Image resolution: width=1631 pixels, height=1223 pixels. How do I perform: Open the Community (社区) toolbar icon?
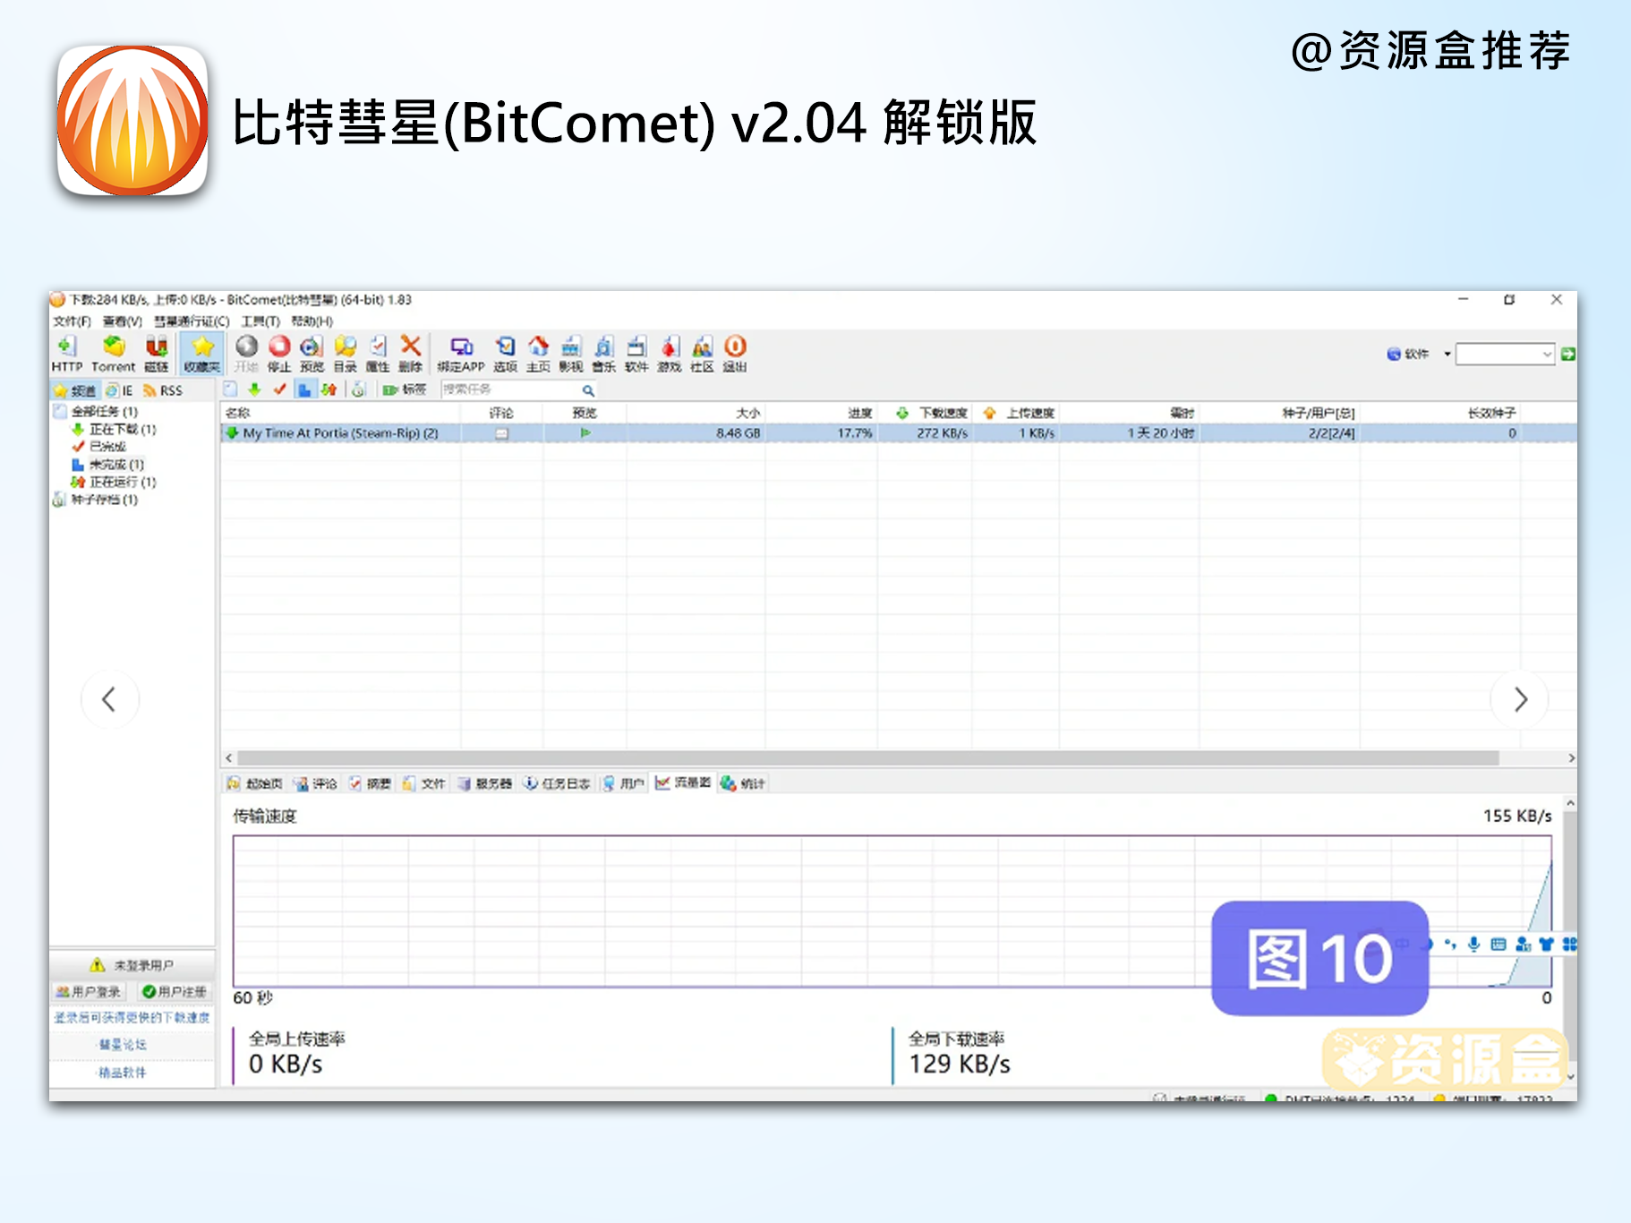(702, 354)
